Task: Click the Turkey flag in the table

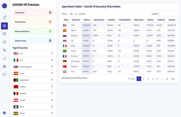Action: pyautogui.click(x=65, y=66)
